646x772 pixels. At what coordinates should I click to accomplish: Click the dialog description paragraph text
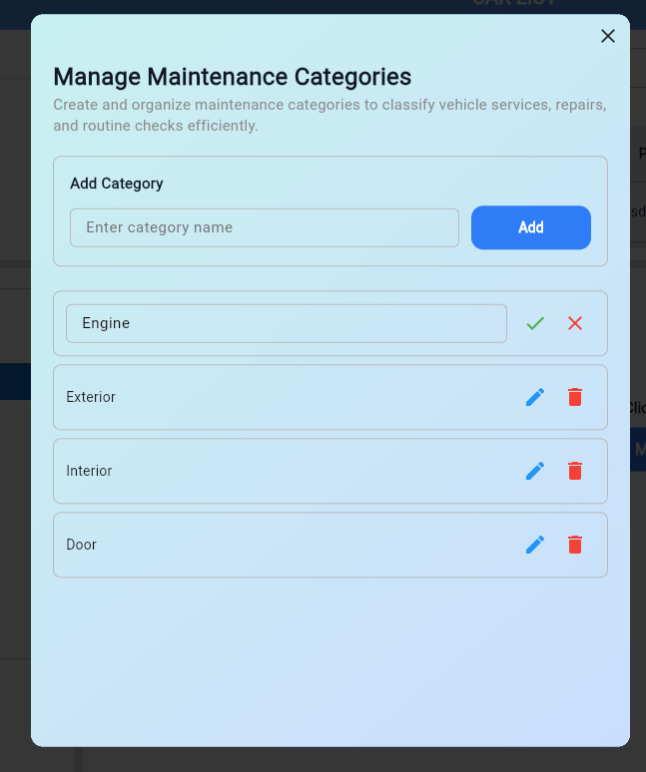coord(329,115)
